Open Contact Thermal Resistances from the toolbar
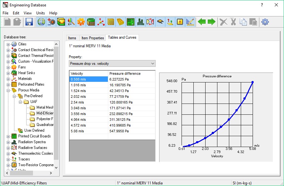Image resolution: width=284 pixels, height=186 pixels. tap(61, 22)
